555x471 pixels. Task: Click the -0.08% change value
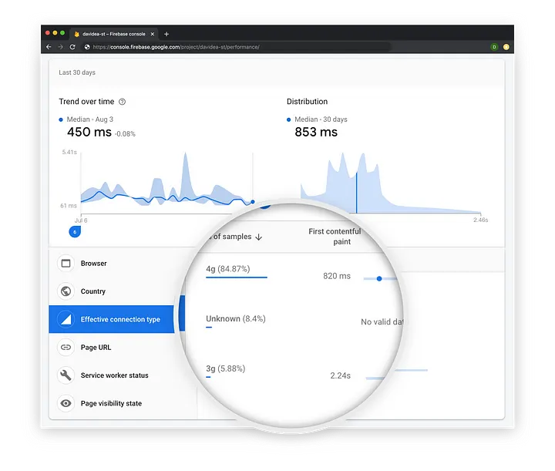[x=126, y=134]
